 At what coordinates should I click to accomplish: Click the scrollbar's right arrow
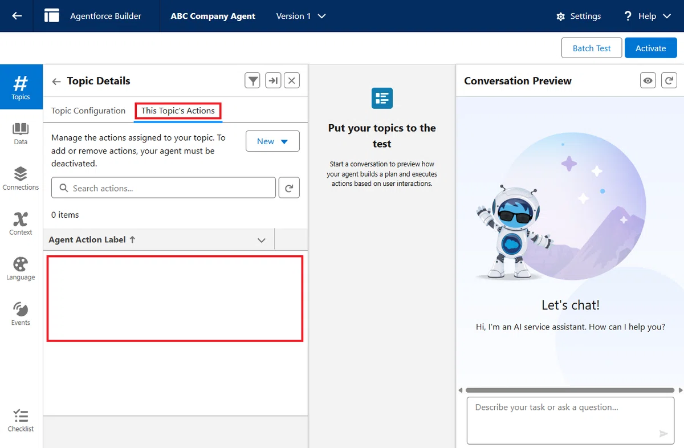point(681,390)
